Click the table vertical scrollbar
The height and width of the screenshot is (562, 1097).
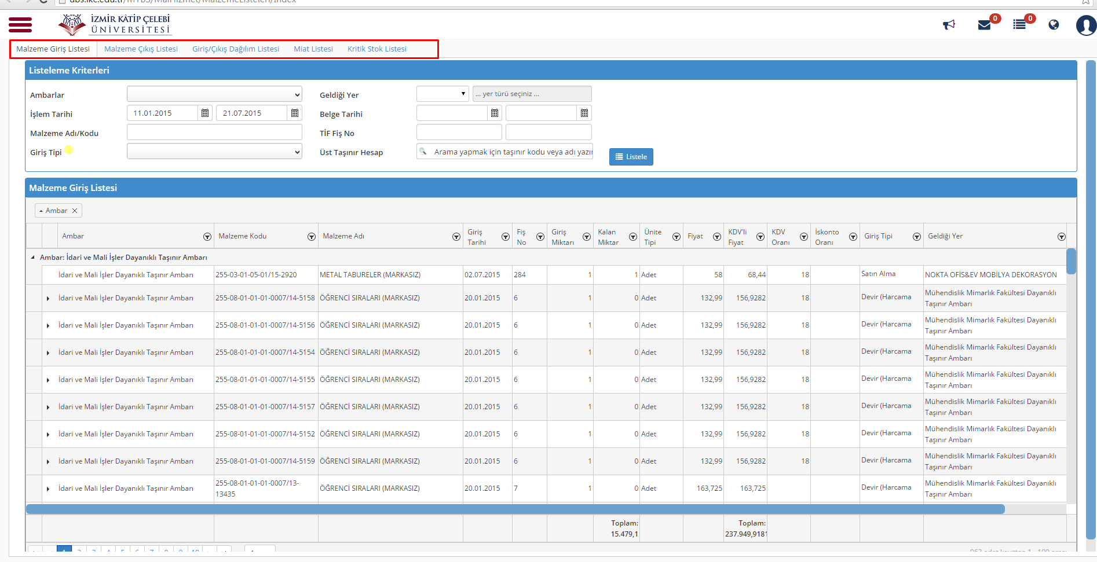[1071, 261]
